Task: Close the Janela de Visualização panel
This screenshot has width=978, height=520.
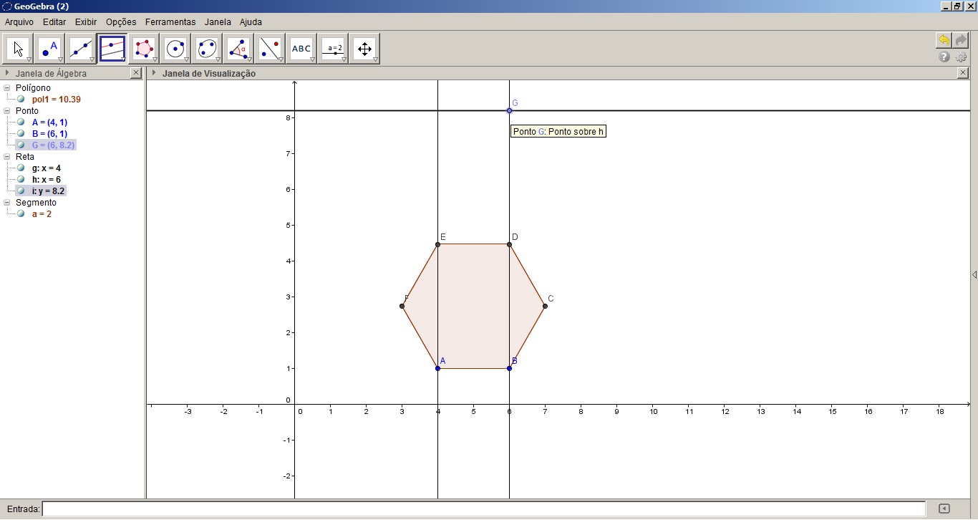Action: pyautogui.click(x=963, y=73)
